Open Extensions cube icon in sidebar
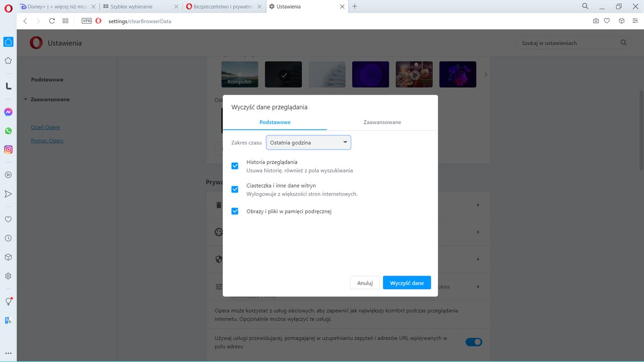The image size is (644, 362). tap(8, 257)
